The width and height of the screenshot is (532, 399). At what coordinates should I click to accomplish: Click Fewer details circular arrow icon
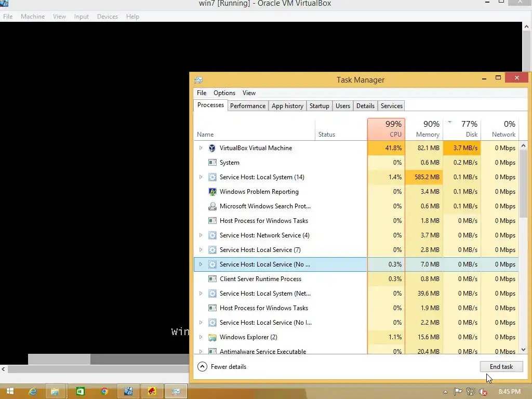202,366
